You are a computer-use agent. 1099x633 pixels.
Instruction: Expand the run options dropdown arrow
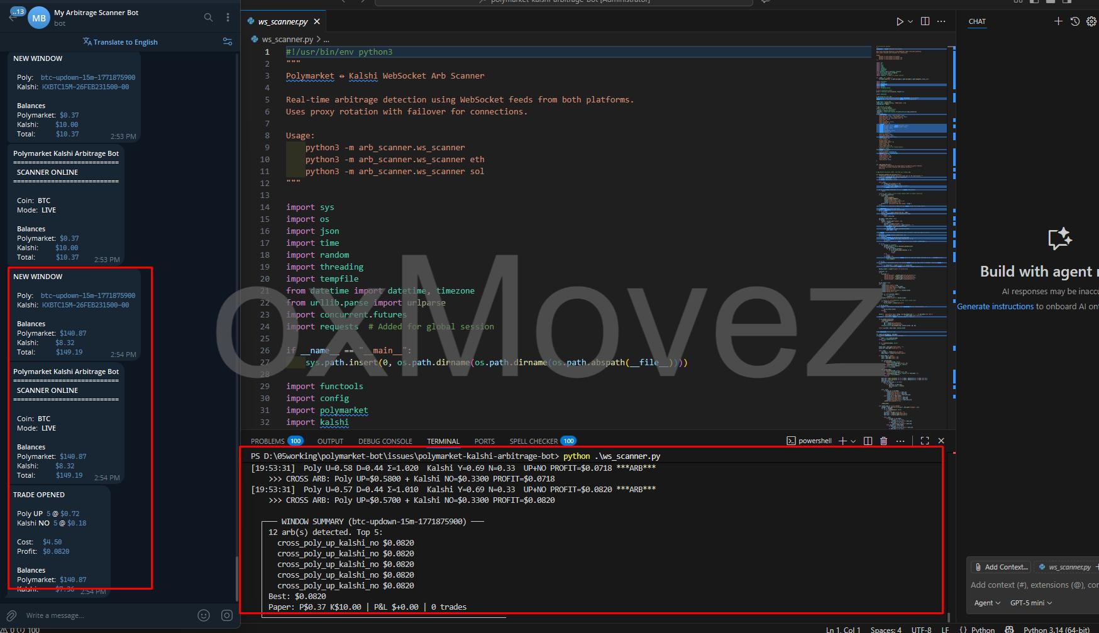910,21
